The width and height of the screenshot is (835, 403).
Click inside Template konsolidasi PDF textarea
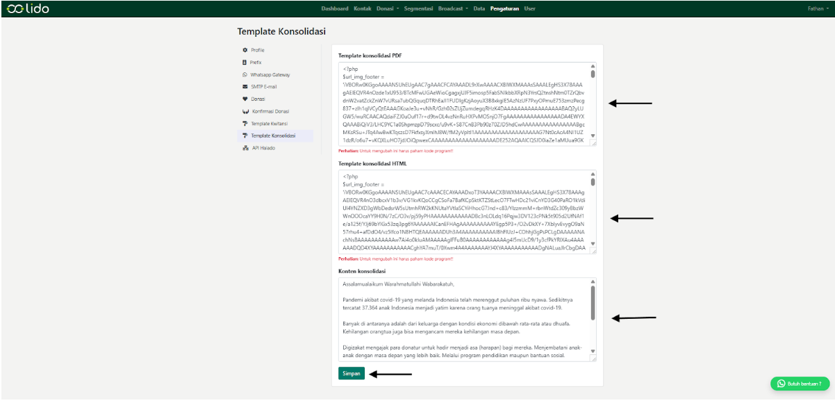pyautogui.click(x=463, y=104)
